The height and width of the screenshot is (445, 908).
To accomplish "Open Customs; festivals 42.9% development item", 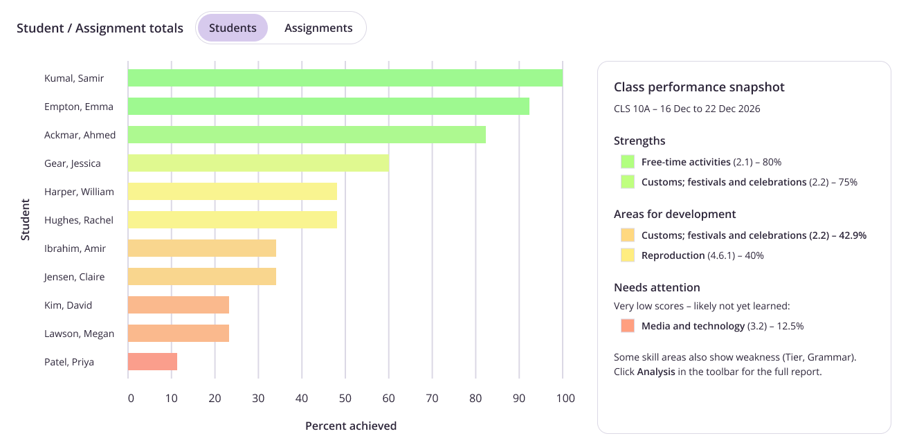I will [x=754, y=235].
